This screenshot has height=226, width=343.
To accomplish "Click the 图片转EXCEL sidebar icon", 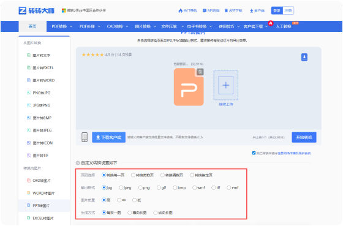I will [x=29, y=67].
